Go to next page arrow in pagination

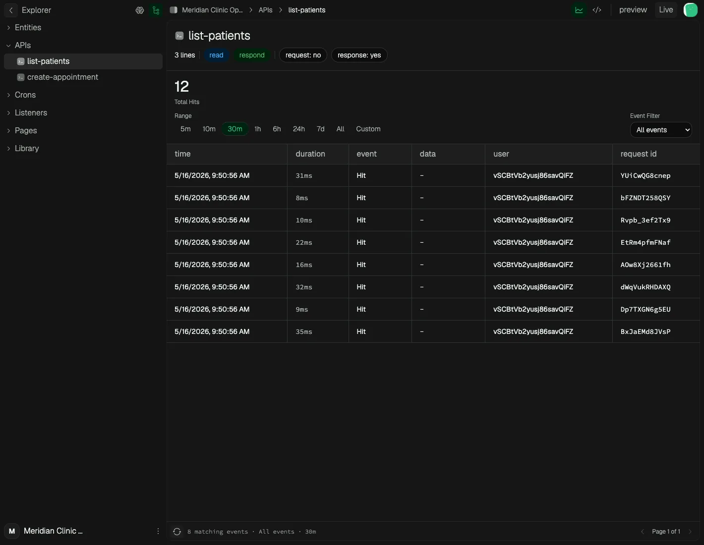[x=690, y=532]
